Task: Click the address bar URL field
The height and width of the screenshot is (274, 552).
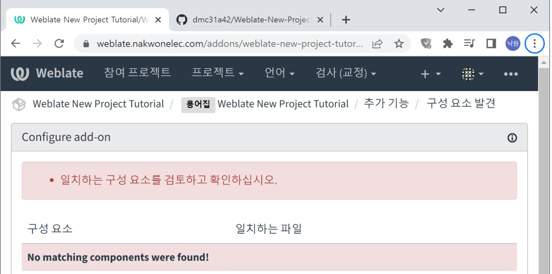Action: tap(230, 44)
